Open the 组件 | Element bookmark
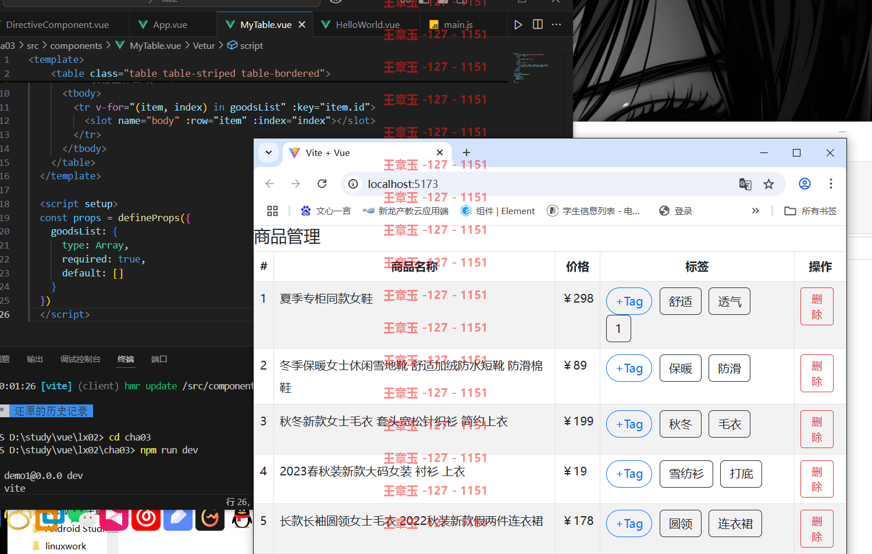 pos(498,211)
